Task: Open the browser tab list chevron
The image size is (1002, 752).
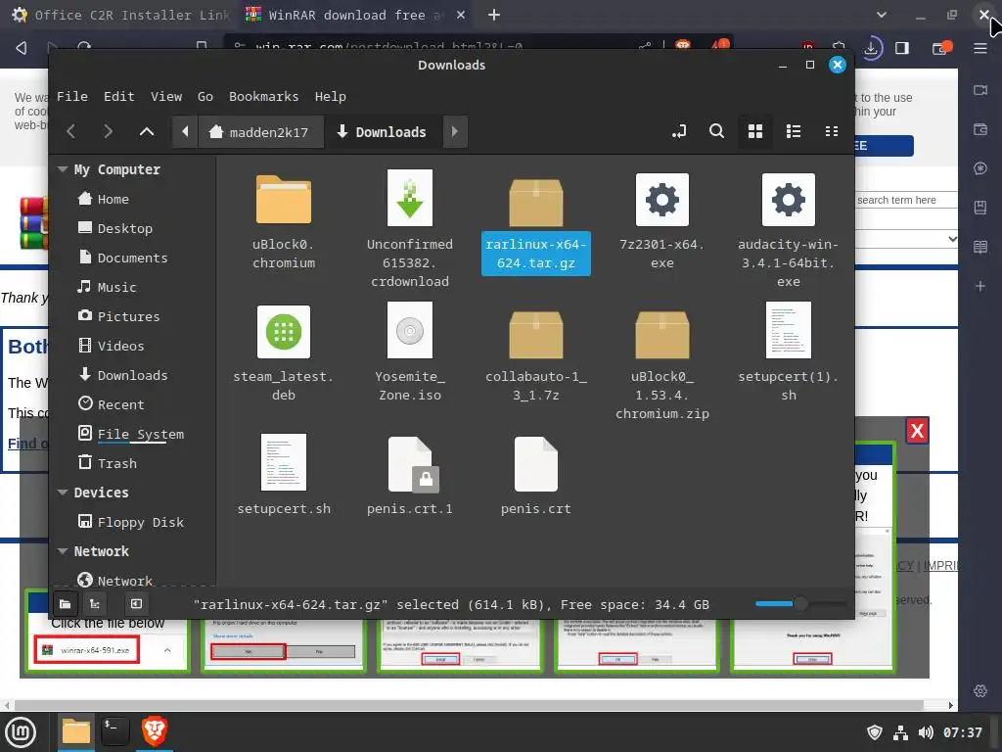Action: click(882, 15)
